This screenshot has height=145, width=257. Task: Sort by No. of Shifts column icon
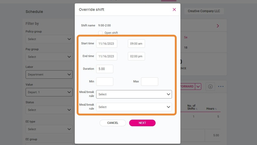click(x=196, y=109)
